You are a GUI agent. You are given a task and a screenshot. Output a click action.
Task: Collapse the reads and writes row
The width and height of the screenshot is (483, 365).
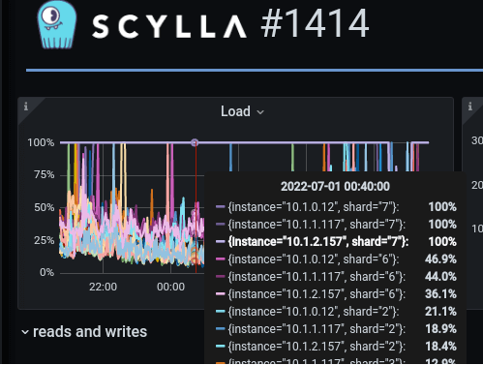click(x=84, y=332)
